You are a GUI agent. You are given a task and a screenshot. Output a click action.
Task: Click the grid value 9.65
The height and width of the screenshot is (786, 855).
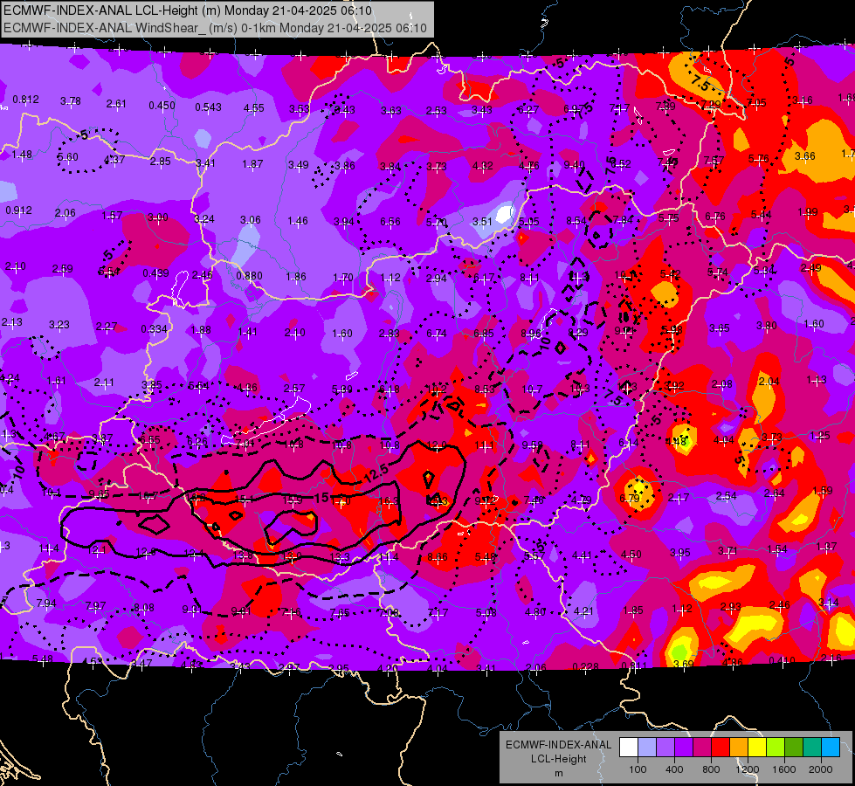pyautogui.click(x=100, y=494)
